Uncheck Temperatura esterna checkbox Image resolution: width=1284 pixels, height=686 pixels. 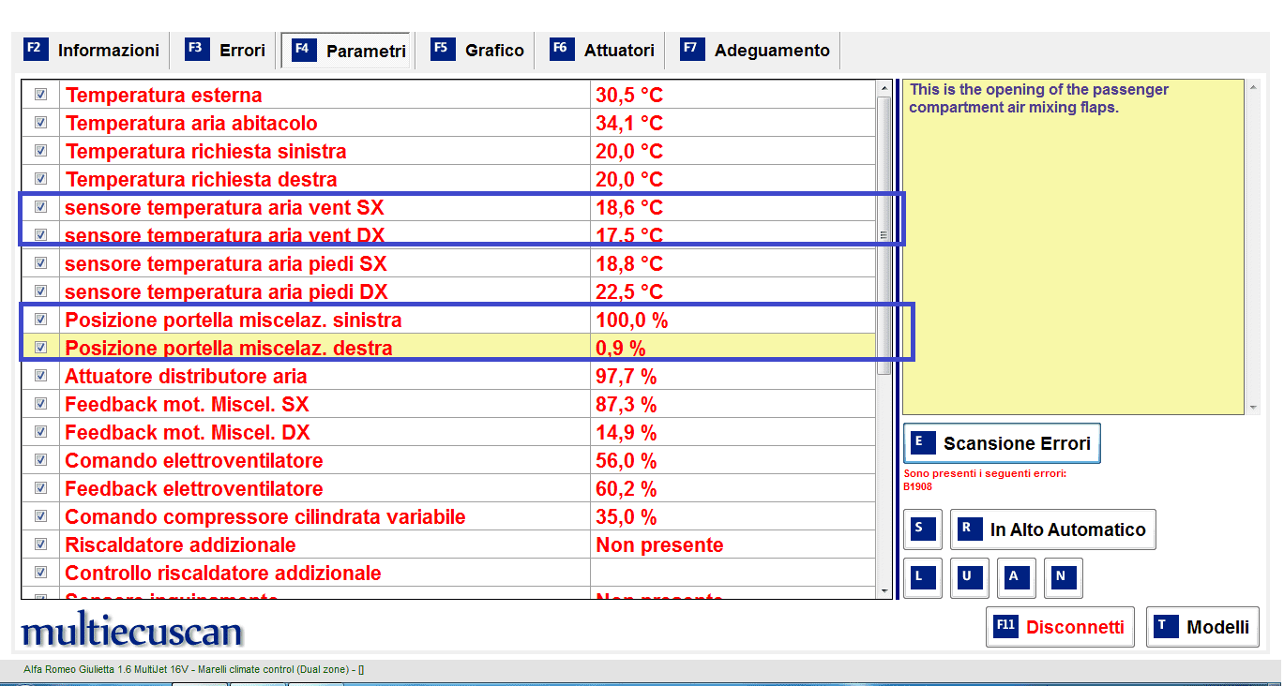click(40, 95)
